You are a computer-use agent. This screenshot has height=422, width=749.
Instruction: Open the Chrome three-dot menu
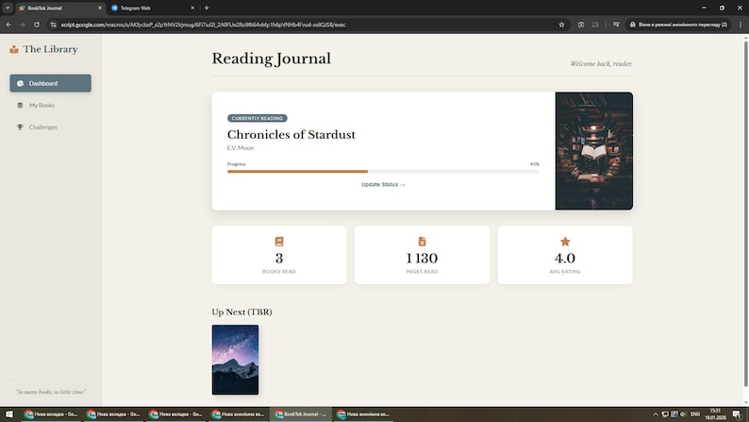(x=741, y=25)
